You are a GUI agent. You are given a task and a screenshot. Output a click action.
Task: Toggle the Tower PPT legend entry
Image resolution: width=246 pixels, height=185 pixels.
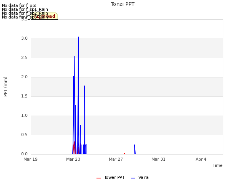(x=111, y=177)
